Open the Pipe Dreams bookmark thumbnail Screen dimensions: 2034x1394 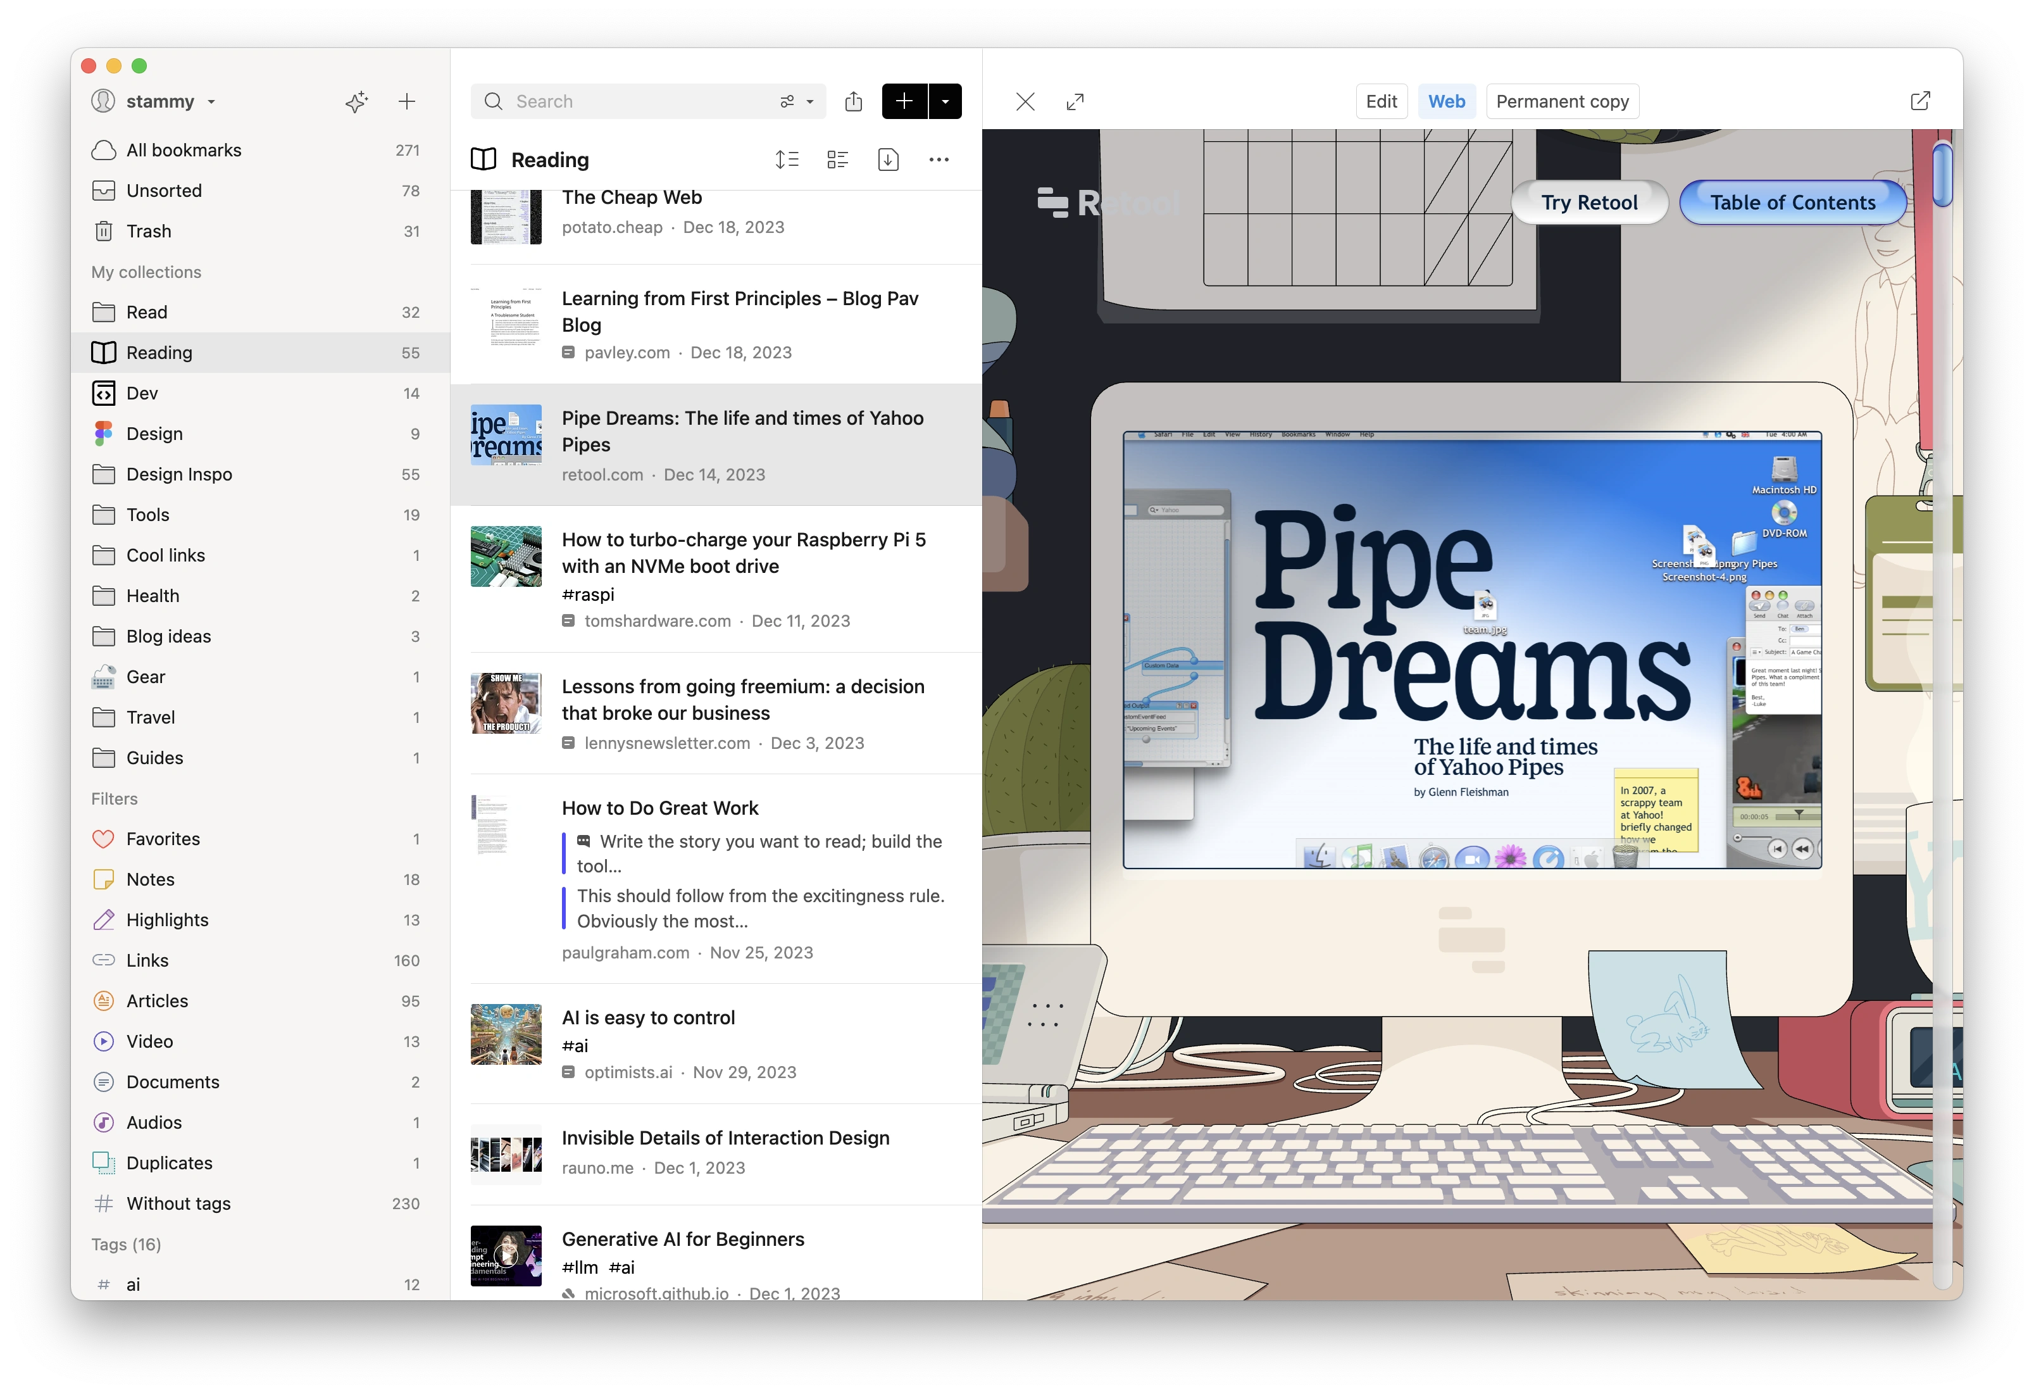click(506, 434)
